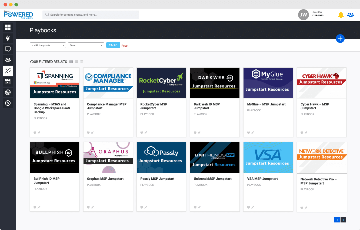Open the Cyber Hawk Jumpstart thumbnail
Viewport: 360px width, 230px height.
pyautogui.click(x=322, y=83)
